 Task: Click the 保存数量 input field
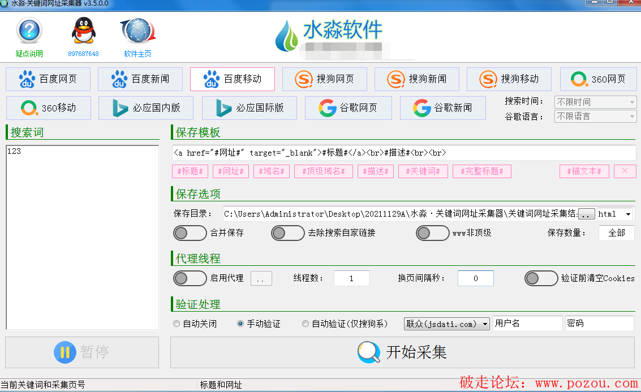pos(617,233)
